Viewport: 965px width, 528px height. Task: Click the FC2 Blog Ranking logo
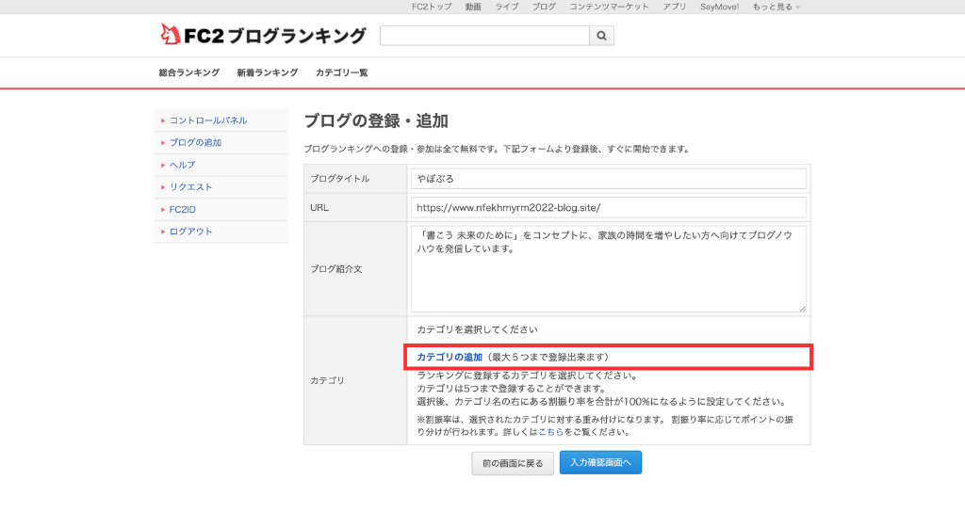click(263, 36)
